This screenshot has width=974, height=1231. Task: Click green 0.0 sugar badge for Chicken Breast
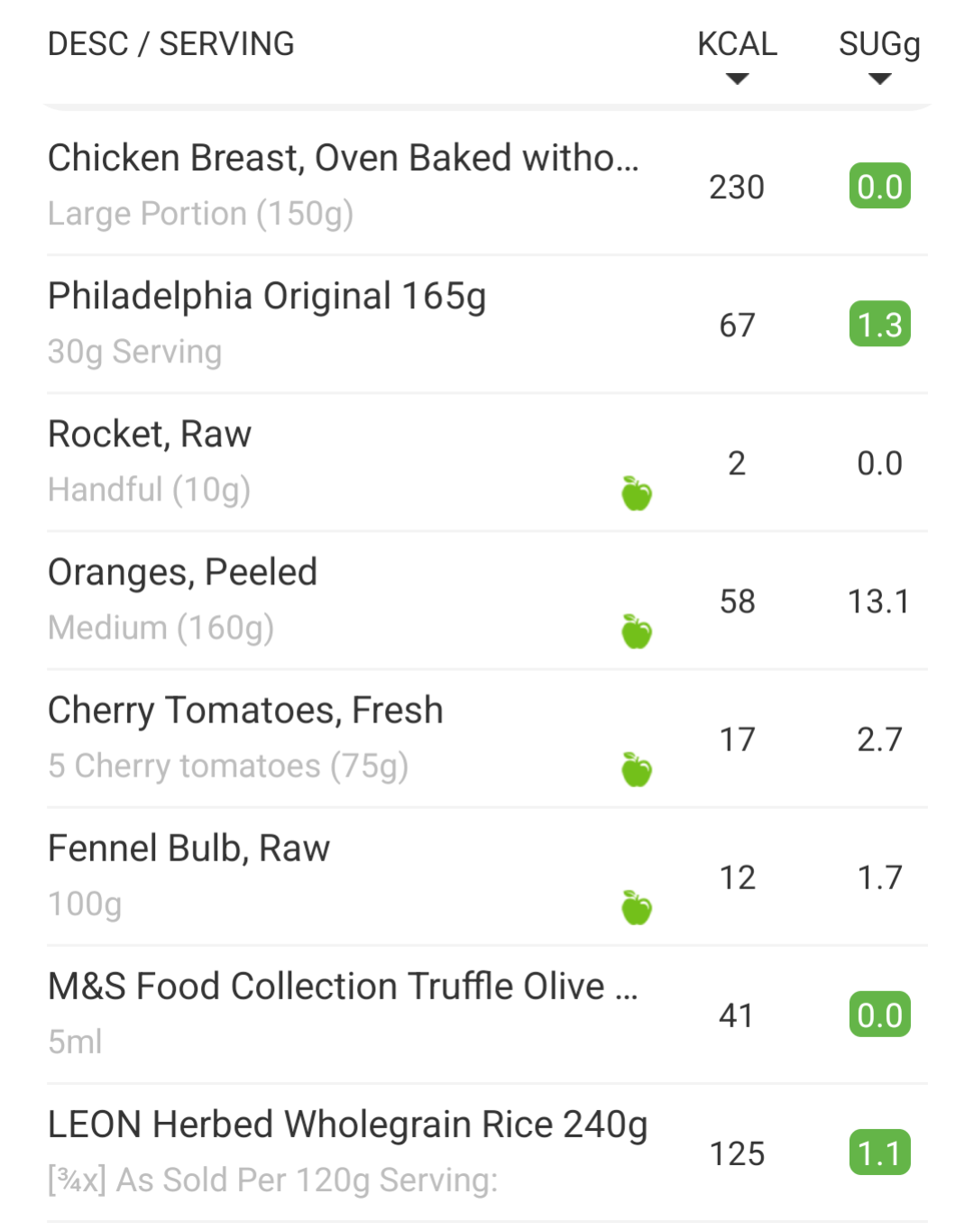pyautogui.click(x=879, y=187)
